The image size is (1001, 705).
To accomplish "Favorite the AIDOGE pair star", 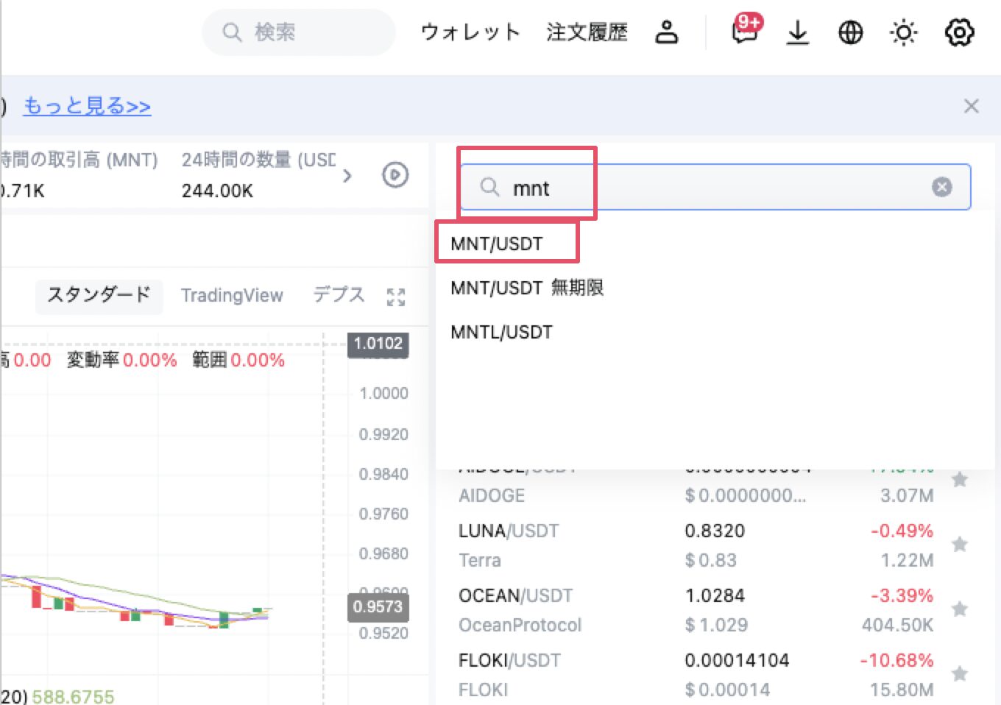I will pos(959,480).
